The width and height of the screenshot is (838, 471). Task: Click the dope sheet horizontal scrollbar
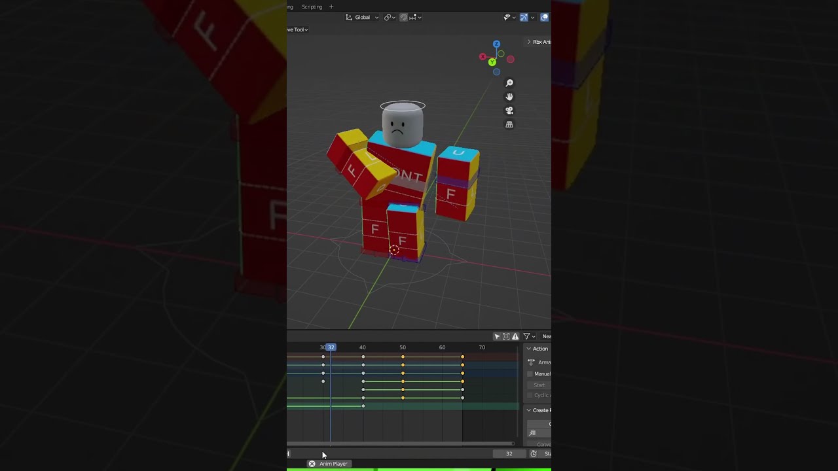pos(401,444)
